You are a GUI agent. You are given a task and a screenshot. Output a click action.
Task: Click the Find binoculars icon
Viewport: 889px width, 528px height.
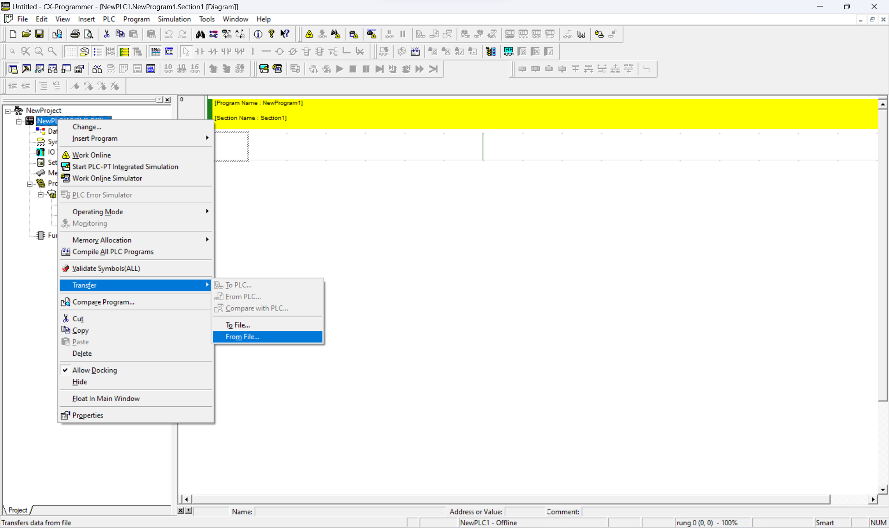tap(200, 34)
